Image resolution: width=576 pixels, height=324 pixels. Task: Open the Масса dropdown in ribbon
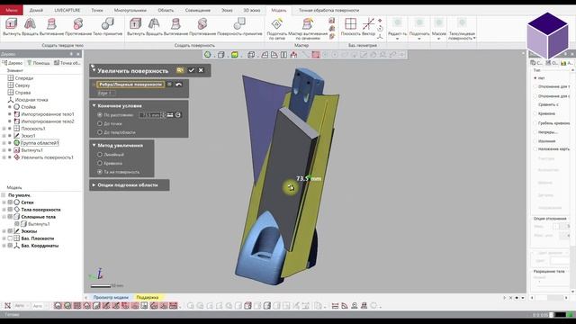[x=438, y=29]
